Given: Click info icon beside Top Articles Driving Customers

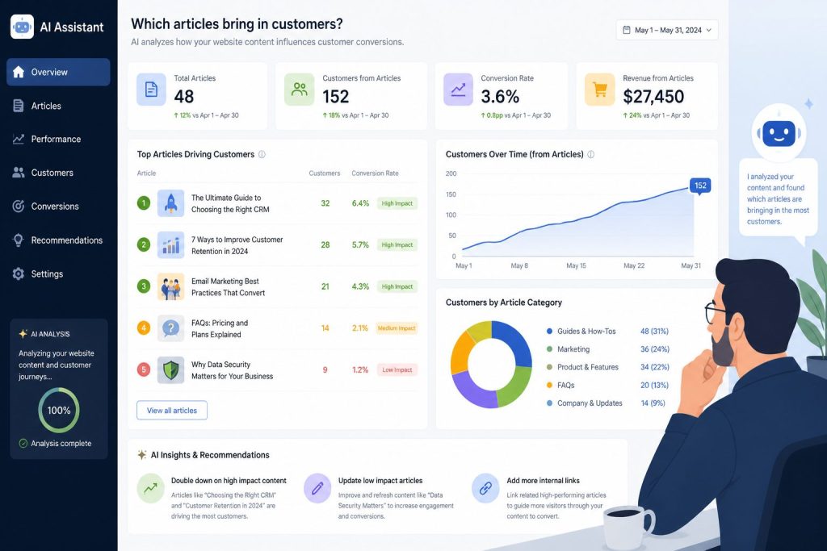Looking at the screenshot, I should [x=262, y=154].
